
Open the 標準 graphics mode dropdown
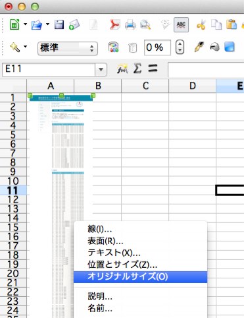coord(68,48)
